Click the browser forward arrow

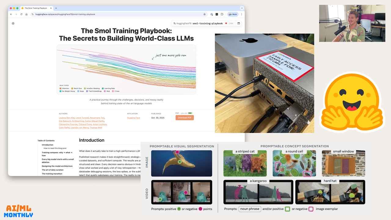click(16, 14)
